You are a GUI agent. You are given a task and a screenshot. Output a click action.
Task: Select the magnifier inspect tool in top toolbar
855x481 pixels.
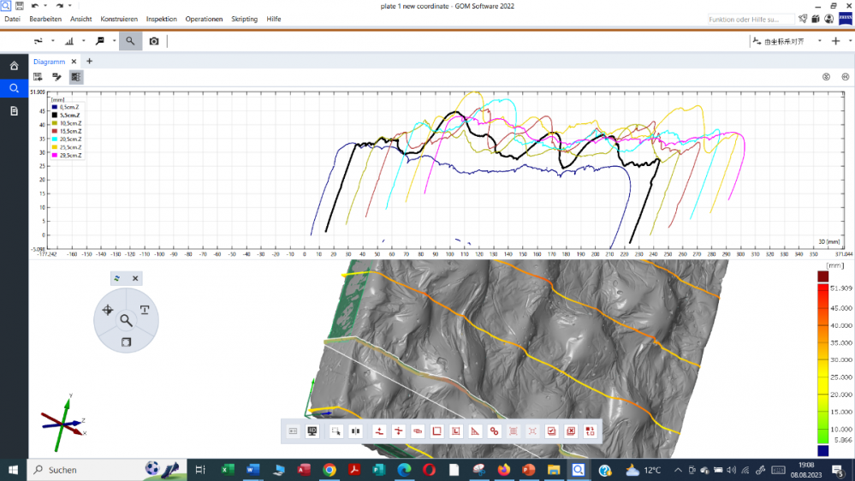click(x=130, y=40)
